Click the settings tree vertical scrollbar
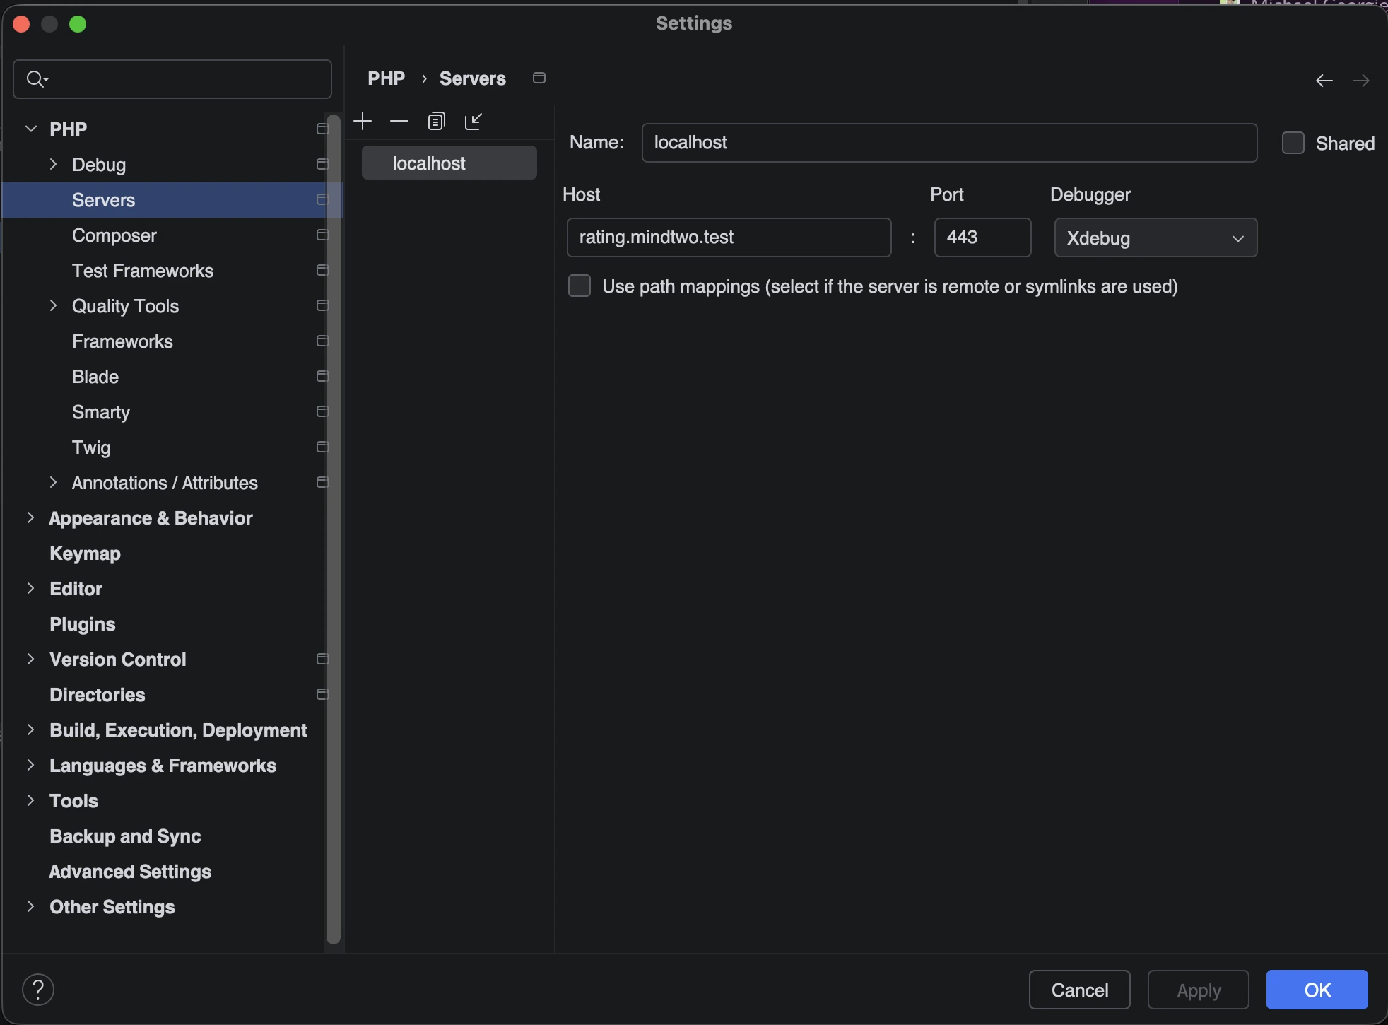1388x1025 pixels. 334,530
